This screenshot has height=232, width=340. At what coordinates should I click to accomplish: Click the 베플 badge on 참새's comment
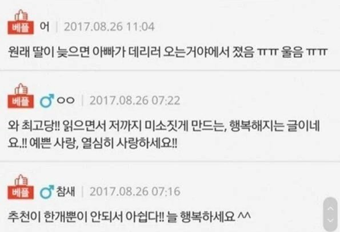click(21, 193)
